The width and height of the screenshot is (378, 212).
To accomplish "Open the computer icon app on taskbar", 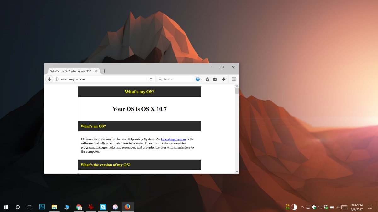I will coord(66,207).
